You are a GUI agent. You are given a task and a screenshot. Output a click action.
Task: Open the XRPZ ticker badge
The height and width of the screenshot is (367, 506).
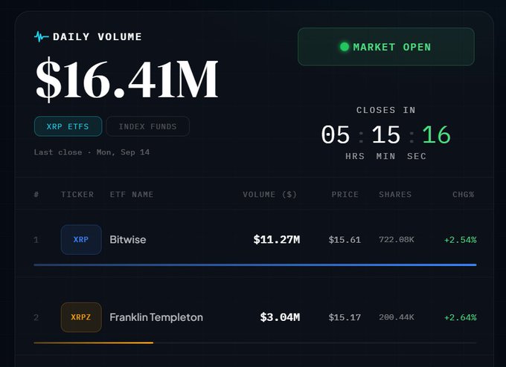click(x=81, y=317)
